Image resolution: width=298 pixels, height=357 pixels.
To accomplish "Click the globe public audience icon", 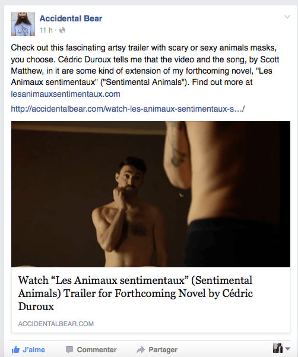I will pyautogui.click(x=62, y=30).
